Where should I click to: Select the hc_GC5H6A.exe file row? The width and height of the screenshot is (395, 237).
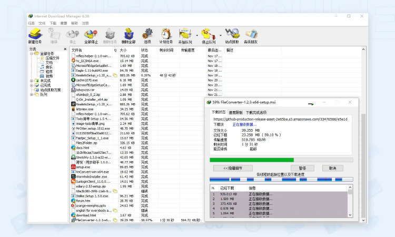click(87, 61)
